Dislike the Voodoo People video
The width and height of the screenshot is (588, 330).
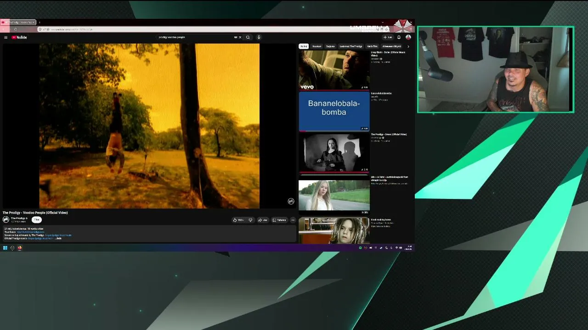click(250, 220)
